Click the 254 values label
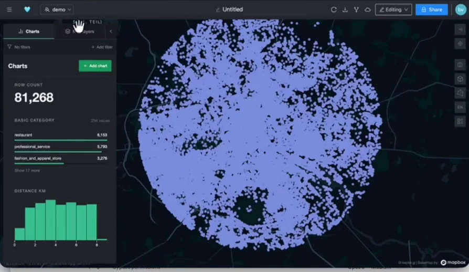Image resolution: width=469 pixels, height=272 pixels. coord(101,121)
